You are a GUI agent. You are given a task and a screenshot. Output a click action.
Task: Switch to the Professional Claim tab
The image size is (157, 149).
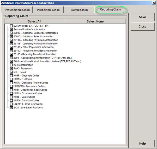(17, 10)
